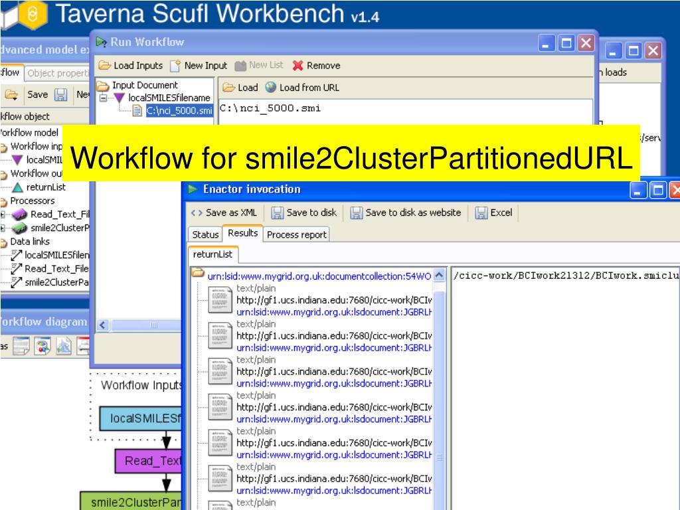This screenshot has width=680, height=510.
Task: Click the Read_Text purple diagram node
Action: click(x=148, y=461)
